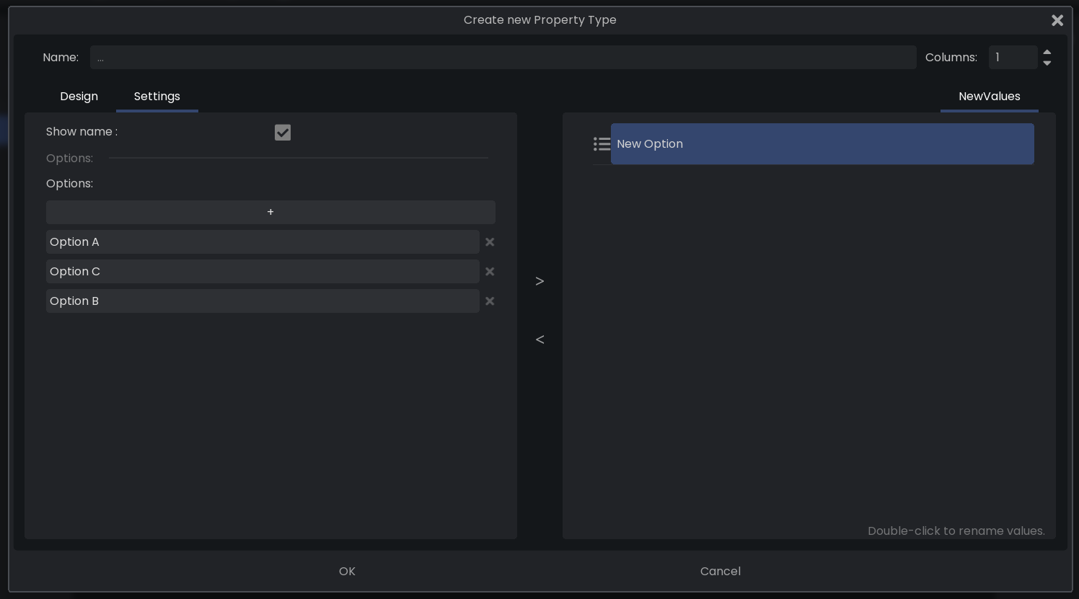1079x599 pixels.
Task: Click the list icon beside New Option
Action: [x=602, y=144]
